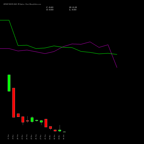Click the green candle for 25 Nov
The height and width of the screenshot is (144, 144).
32,120
